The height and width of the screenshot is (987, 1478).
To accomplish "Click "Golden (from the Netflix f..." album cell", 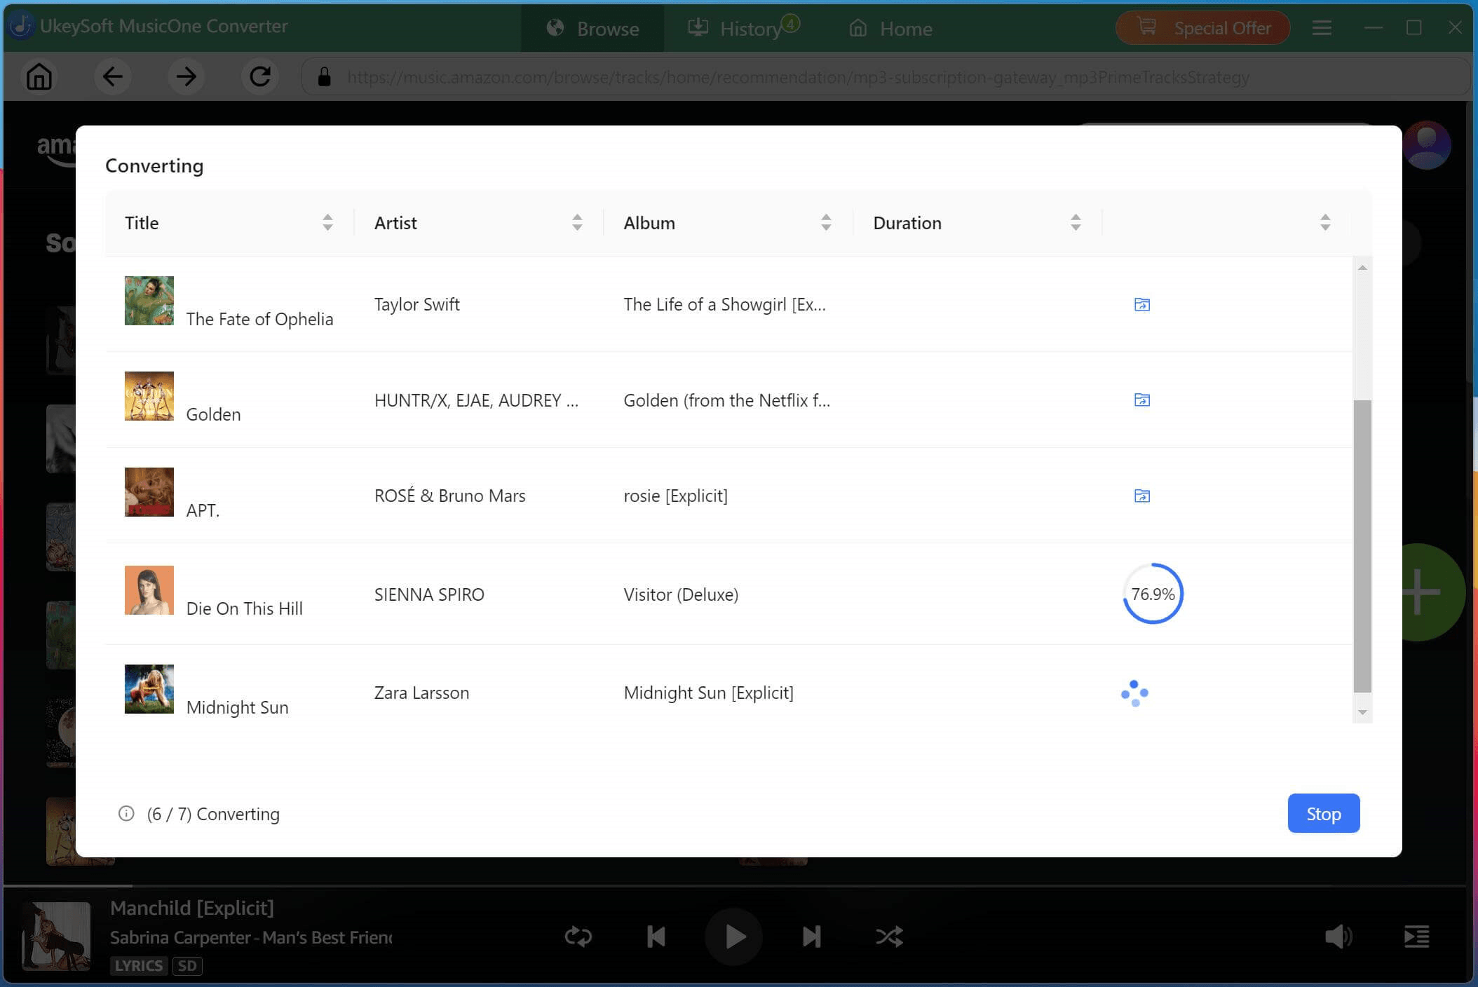I will [727, 400].
